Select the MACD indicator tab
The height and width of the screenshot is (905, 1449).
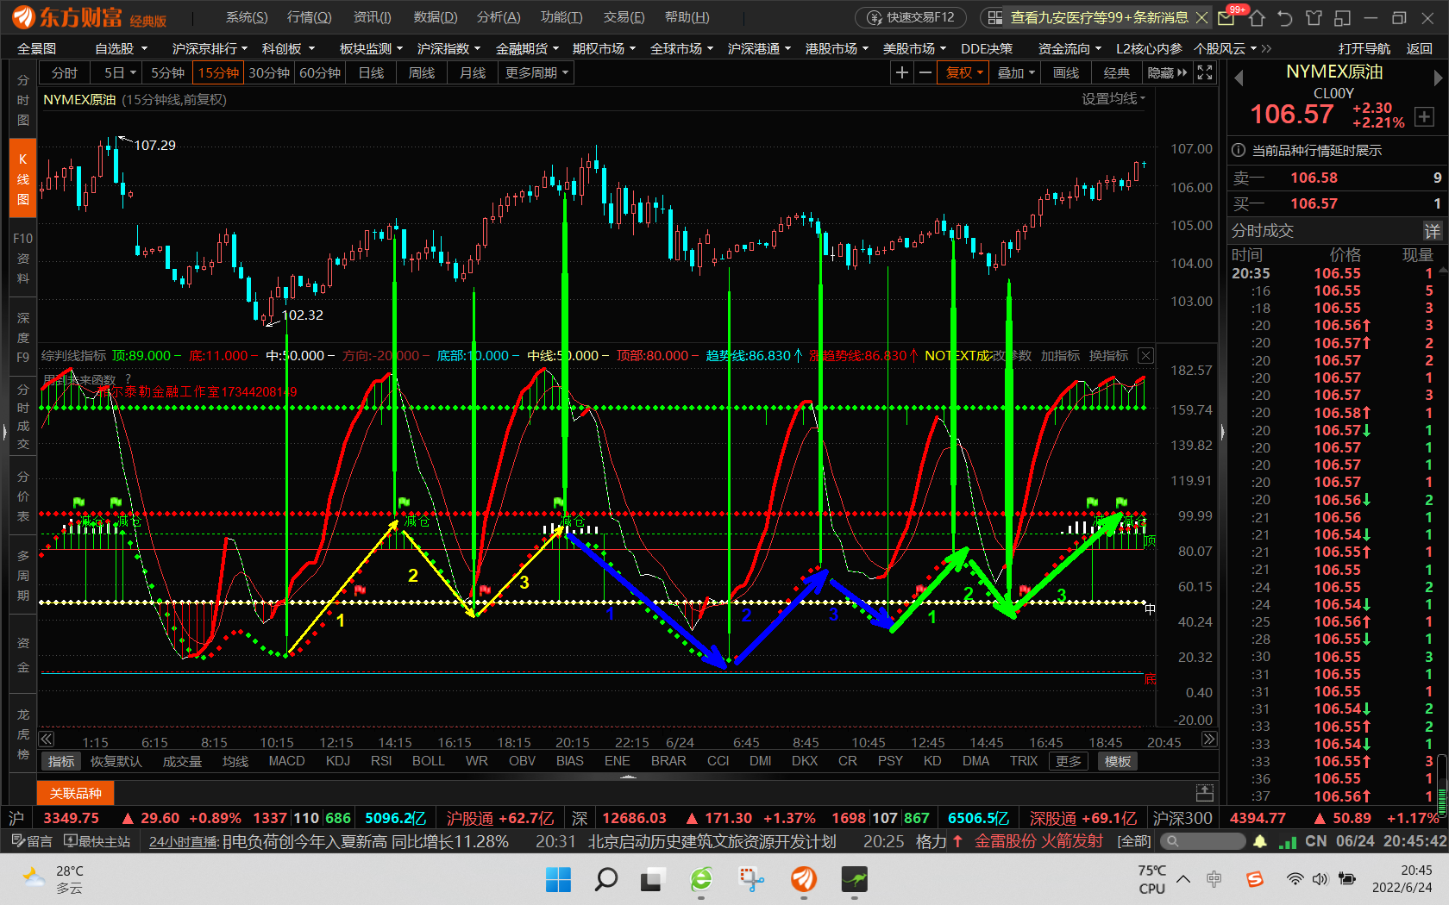286,761
